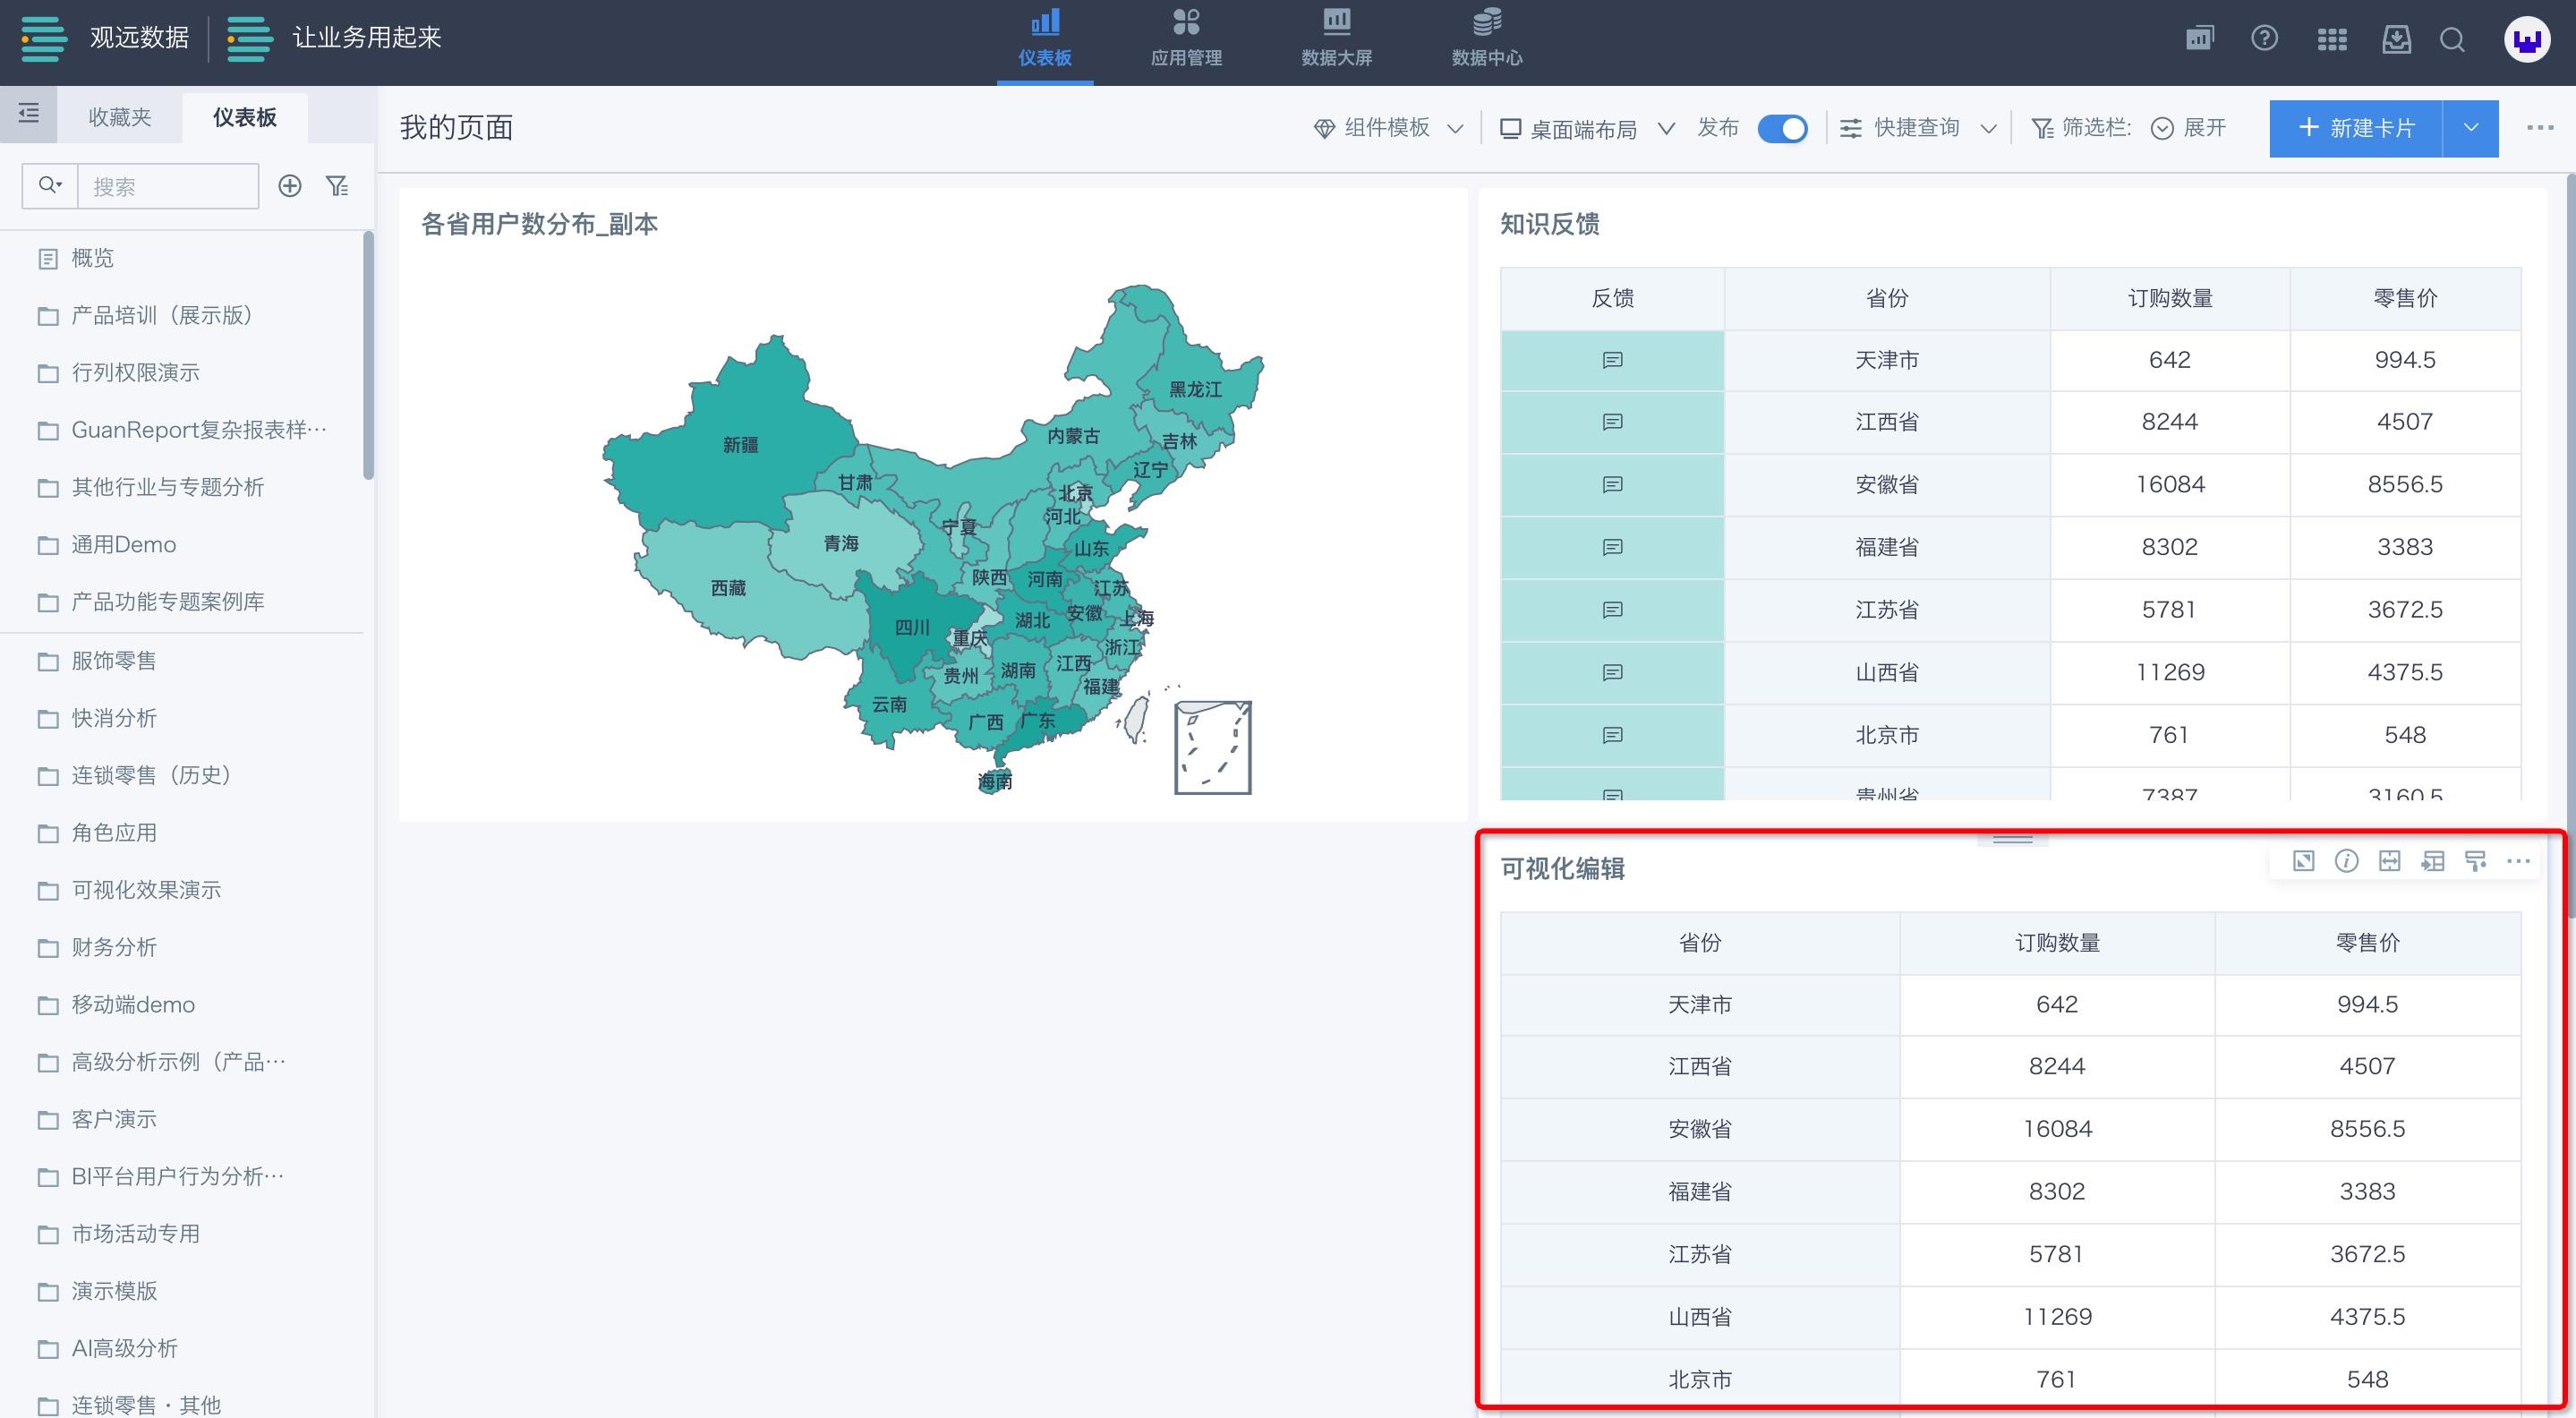The height and width of the screenshot is (1418, 2576).
Task: Open feedback comment for 山西省 row
Action: pos(1612,673)
